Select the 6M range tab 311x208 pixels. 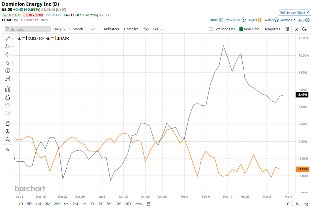point(66,204)
